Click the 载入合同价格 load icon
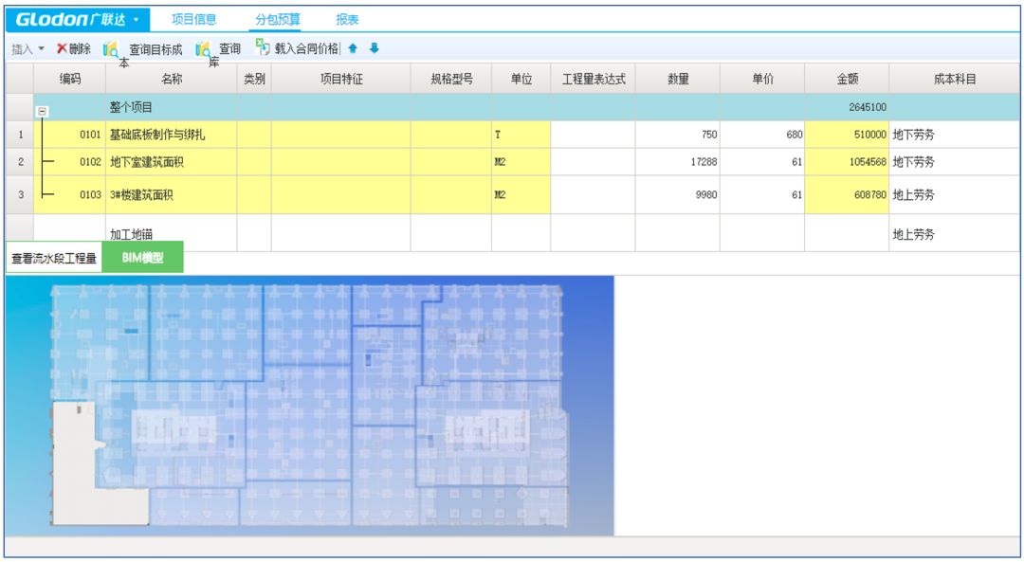Viewport: 1024px width, 562px height. point(263,48)
